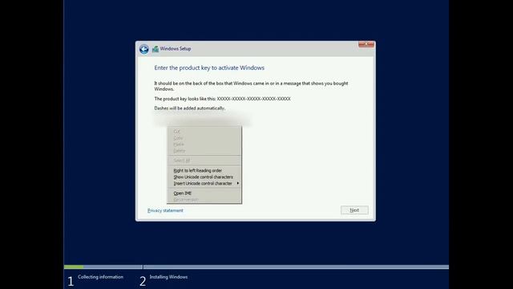The height and width of the screenshot is (289, 513).
Task: Click the green setup progress bar
Action: [x=74, y=267]
